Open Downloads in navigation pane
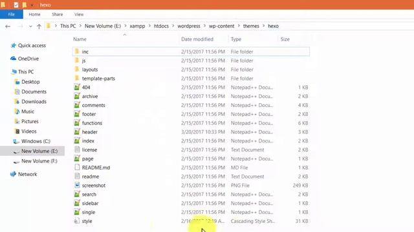414x232 pixels. point(30,102)
